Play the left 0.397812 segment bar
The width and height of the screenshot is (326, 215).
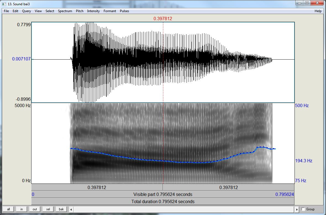97,187
